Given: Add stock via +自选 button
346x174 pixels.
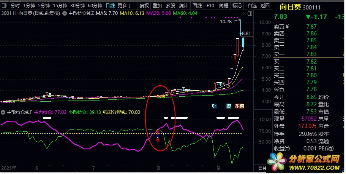Looking at the screenshot, I should [251, 6].
